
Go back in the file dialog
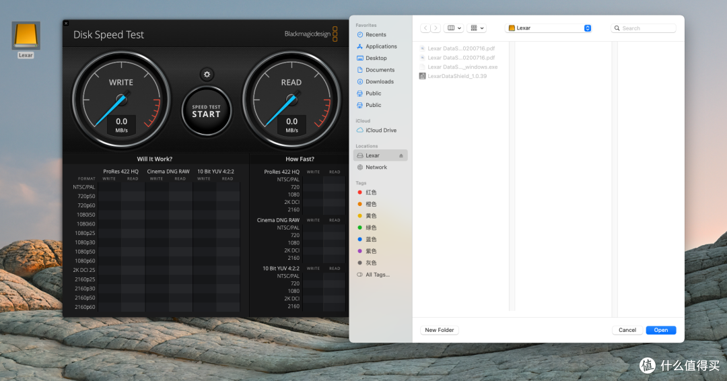point(425,28)
